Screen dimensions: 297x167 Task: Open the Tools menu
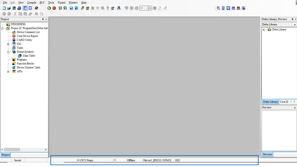coord(51,3)
